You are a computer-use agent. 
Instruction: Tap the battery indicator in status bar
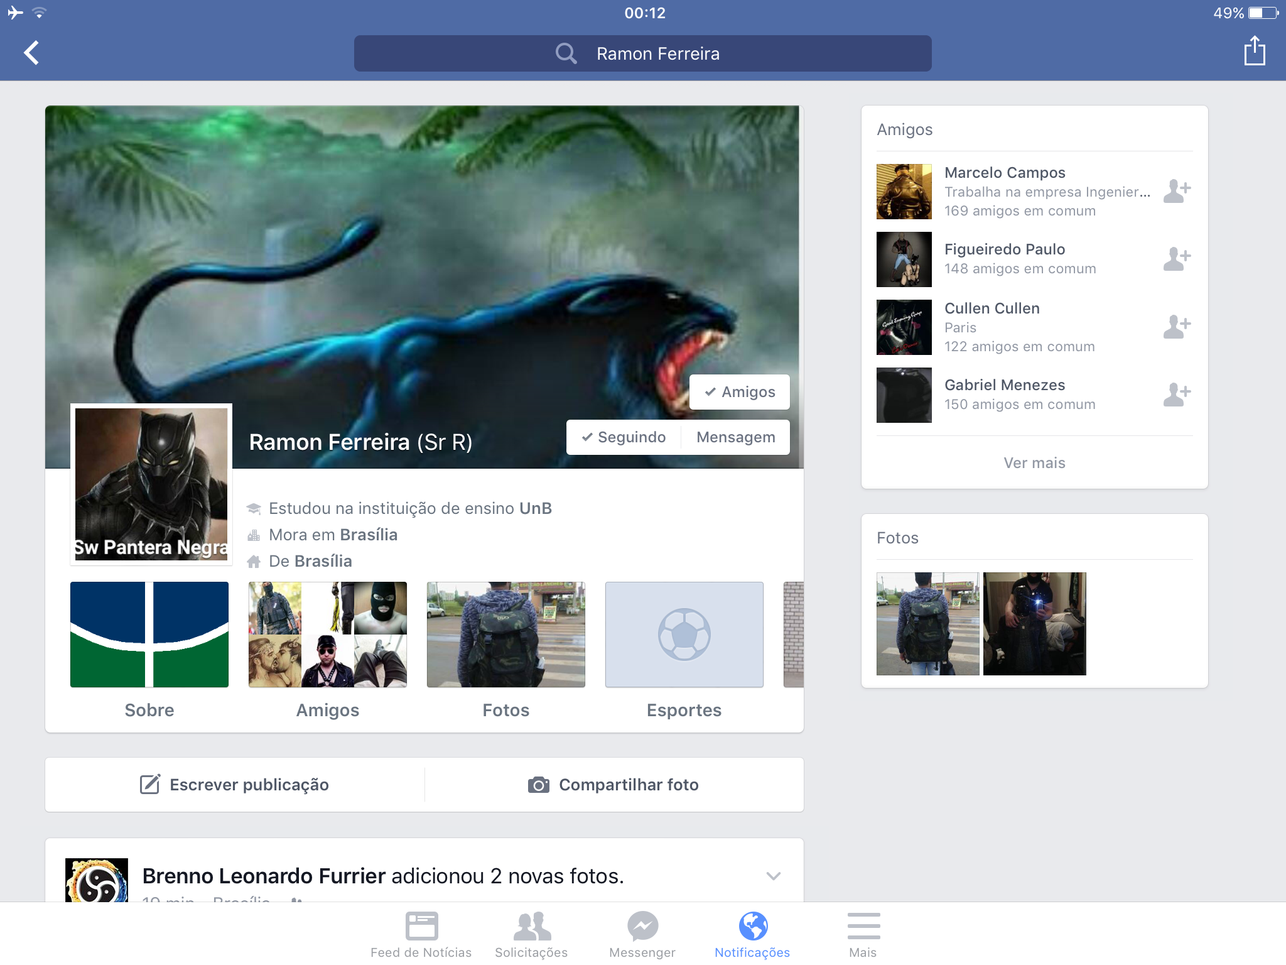pyautogui.click(x=1263, y=13)
